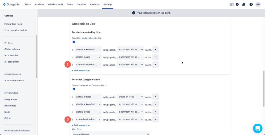The width and height of the screenshot is (265, 135).
Task: Click the trial info icon
Action: (134, 13)
